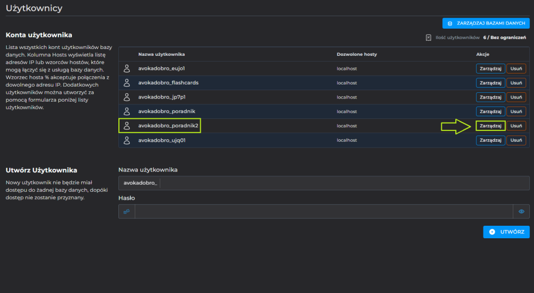Viewport: 534px width, 293px height.
Task: Click Usuń for avokadobro_poradnik2
Action: (x=516, y=126)
